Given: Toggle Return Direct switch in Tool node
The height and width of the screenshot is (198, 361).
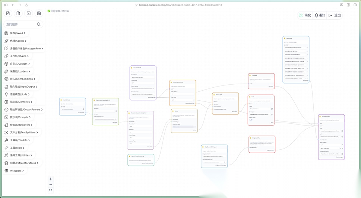Looking at the screenshot, I should [251, 120].
